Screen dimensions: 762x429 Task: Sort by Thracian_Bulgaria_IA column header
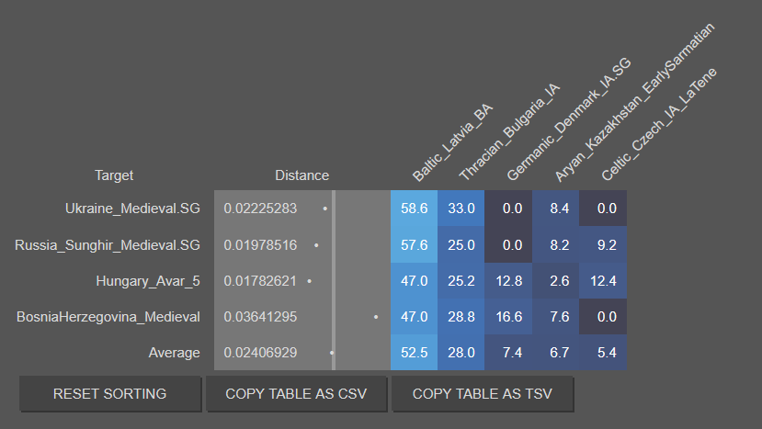coord(509,131)
